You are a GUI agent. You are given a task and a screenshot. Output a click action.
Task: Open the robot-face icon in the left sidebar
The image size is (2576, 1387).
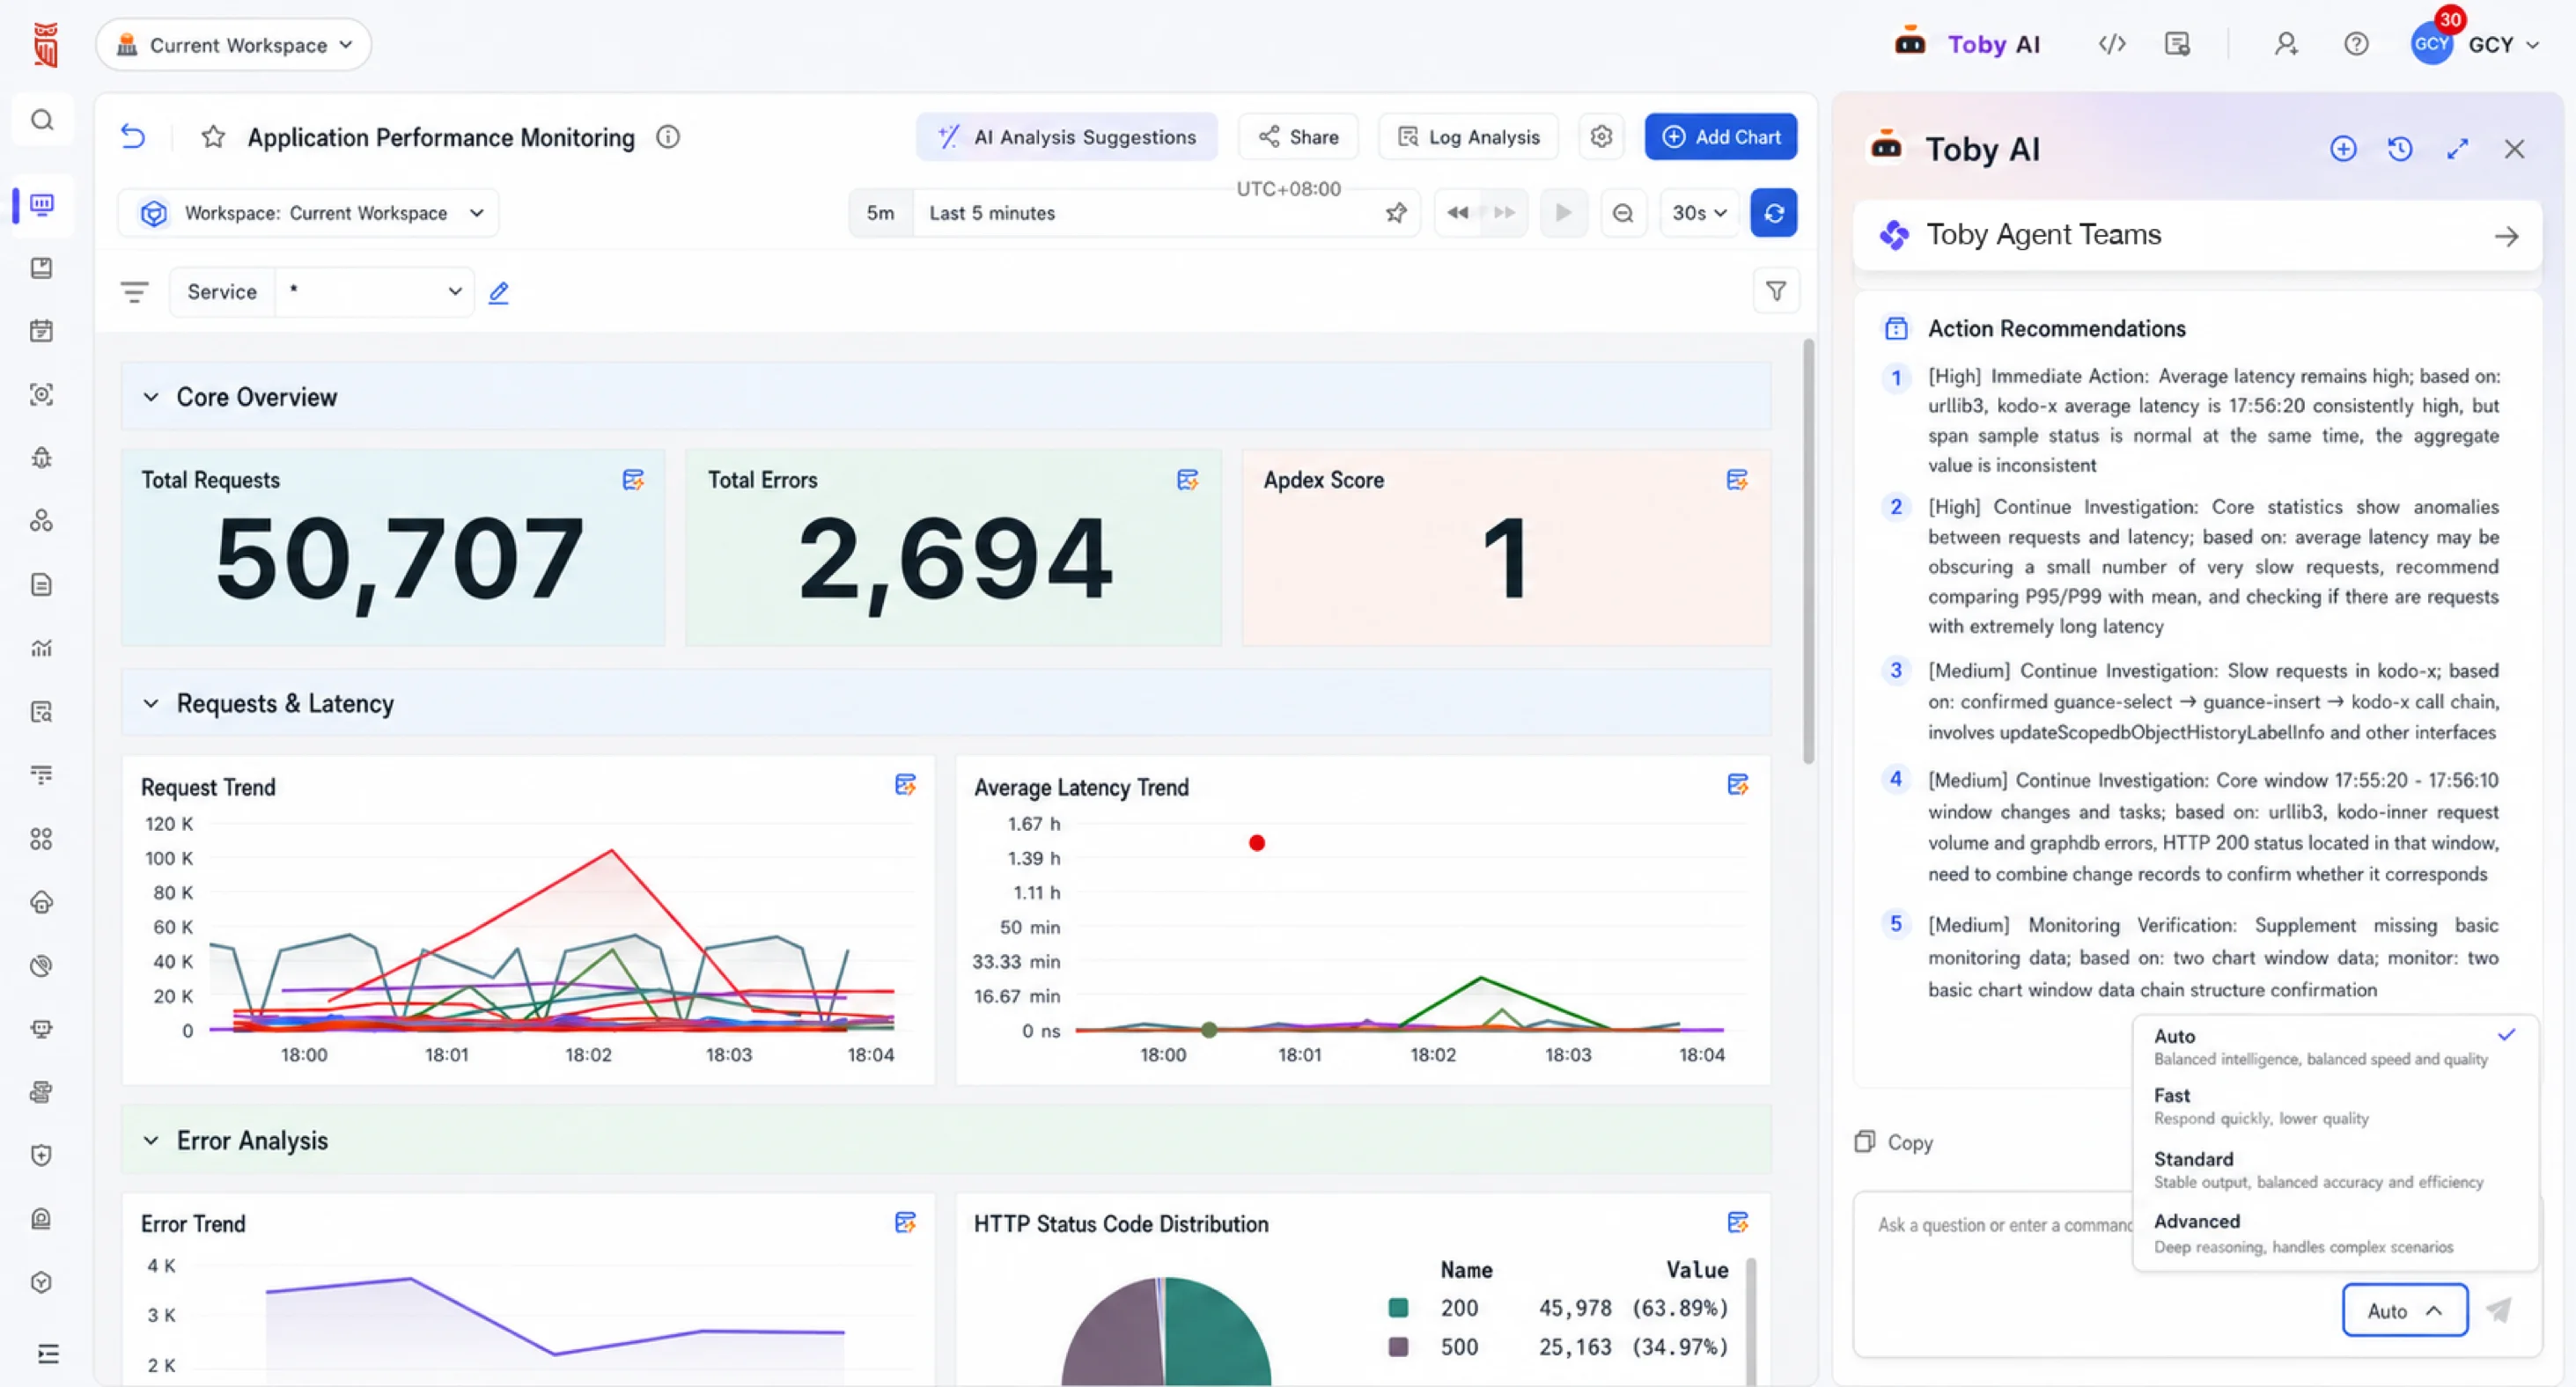pos(42,1028)
